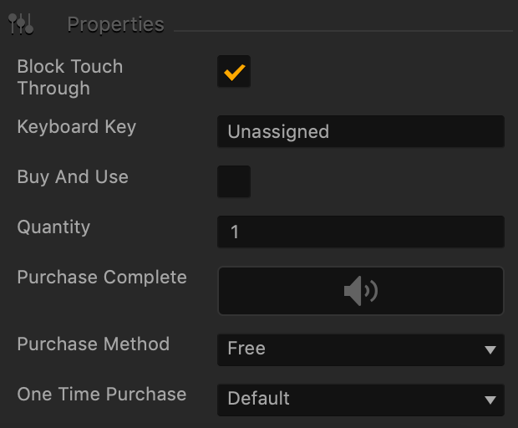Screen dimensions: 518x428
Task: Click the arrow beside Default
Action: click(x=490, y=400)
